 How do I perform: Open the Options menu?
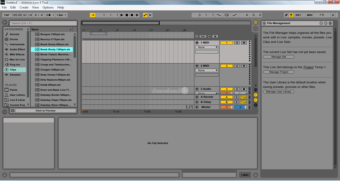tap(48, 7)
